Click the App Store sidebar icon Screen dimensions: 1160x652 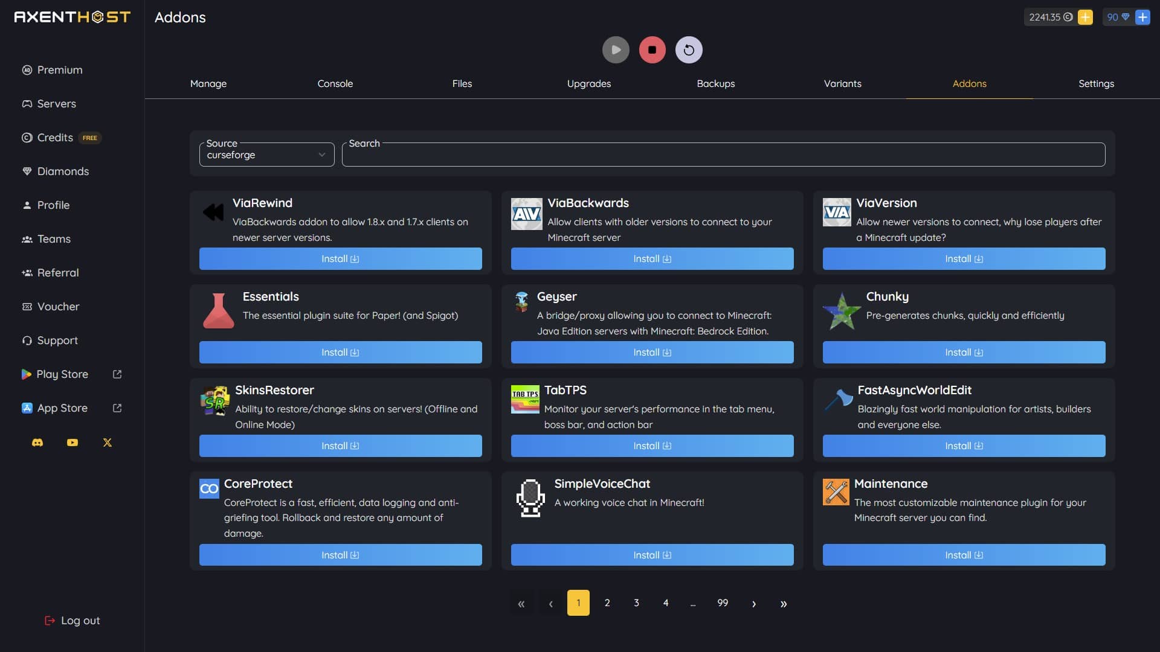pos(27,407)
